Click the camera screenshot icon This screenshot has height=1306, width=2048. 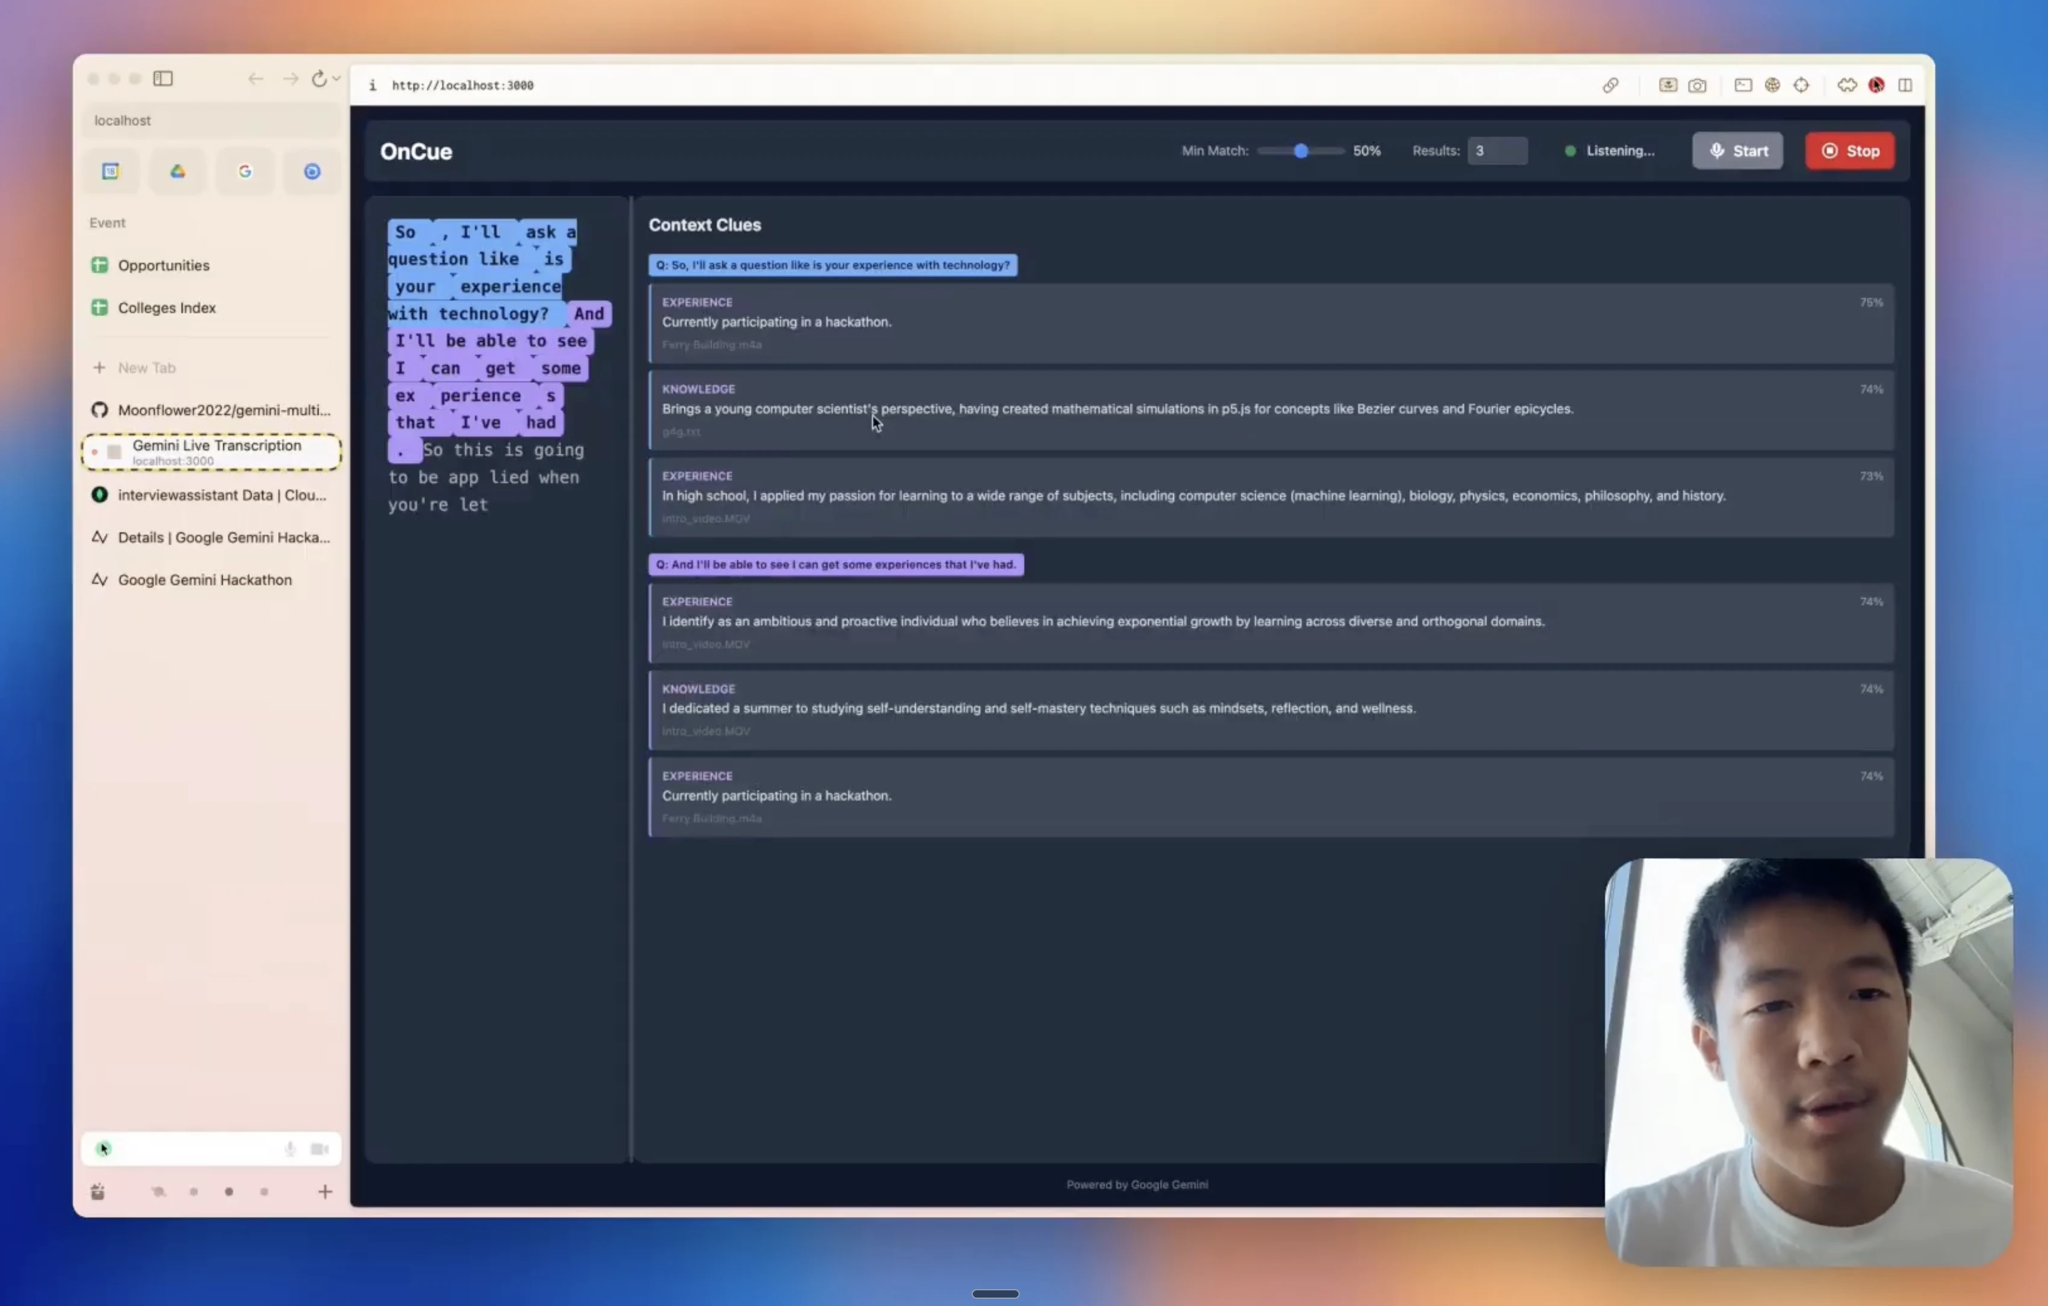[1697, 85]
